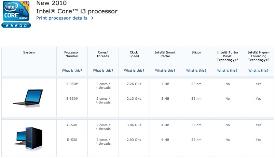
Task: Click the Intel Core i3 processor heading
Action: pos(77,11)
